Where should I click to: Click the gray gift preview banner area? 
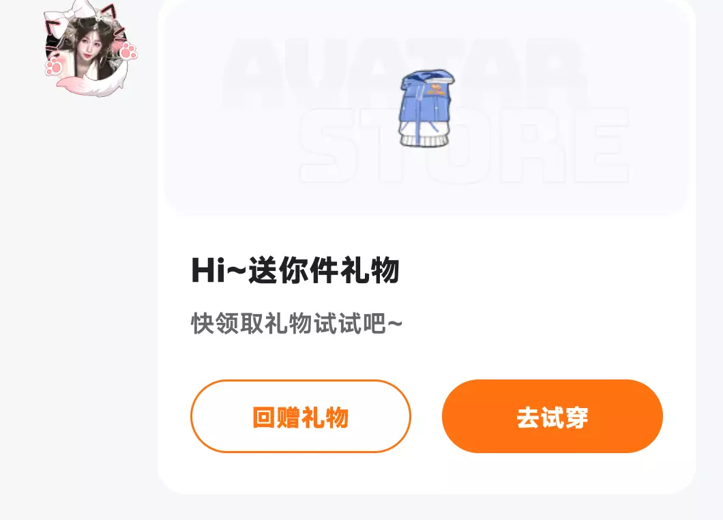426,107
